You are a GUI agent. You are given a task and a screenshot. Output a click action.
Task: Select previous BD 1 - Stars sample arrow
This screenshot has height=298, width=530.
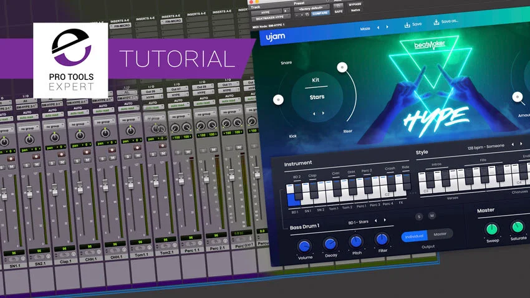[375, 221]
